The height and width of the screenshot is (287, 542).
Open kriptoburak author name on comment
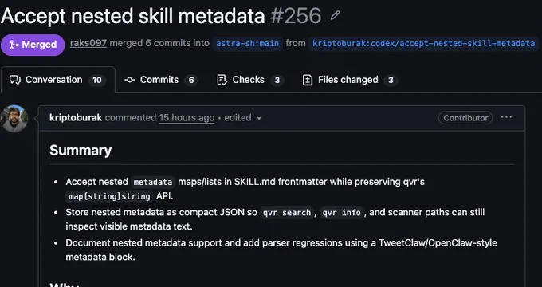coord(76,118)
